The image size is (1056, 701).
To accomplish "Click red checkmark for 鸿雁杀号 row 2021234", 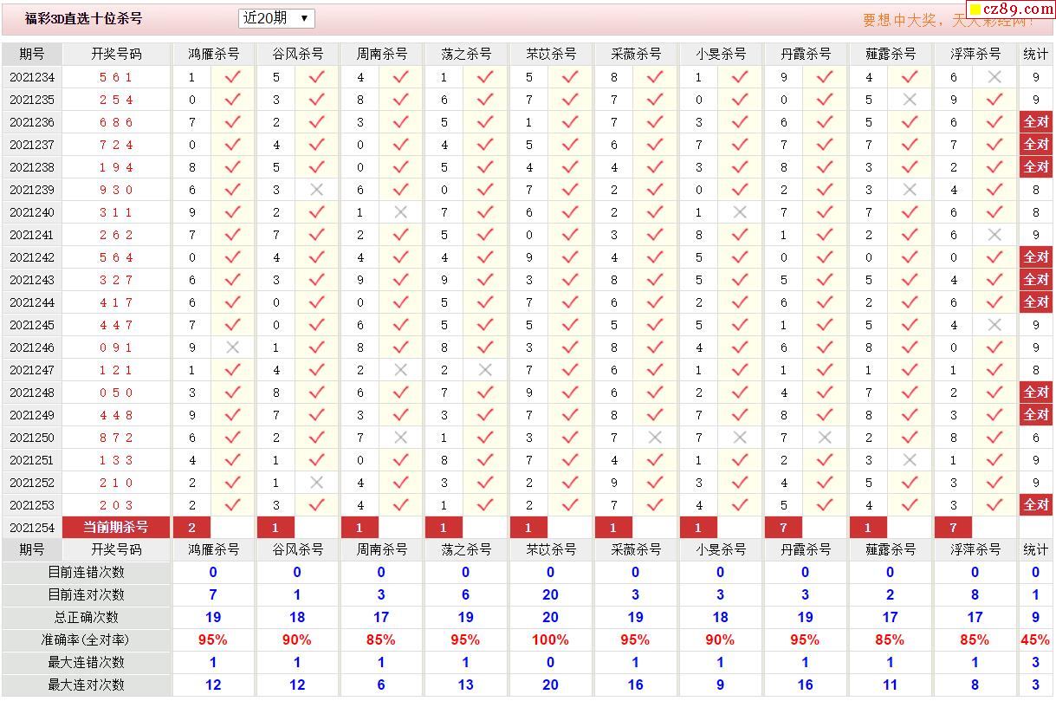I will coord(232,77).
